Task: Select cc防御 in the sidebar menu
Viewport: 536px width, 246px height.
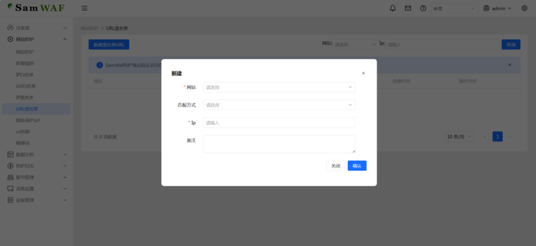Action: point(23,132)
